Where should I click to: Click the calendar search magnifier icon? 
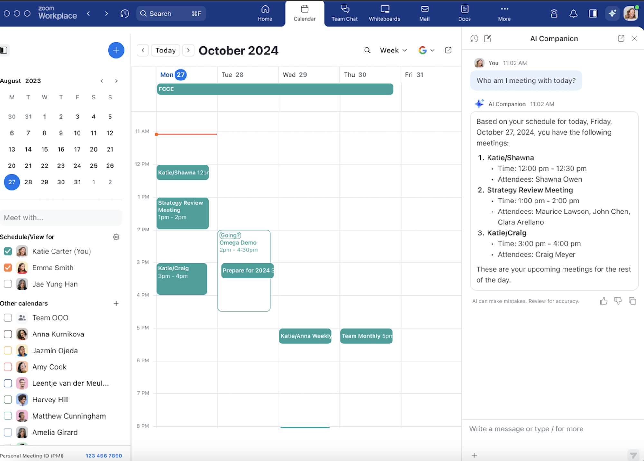(x=367, y=50)
